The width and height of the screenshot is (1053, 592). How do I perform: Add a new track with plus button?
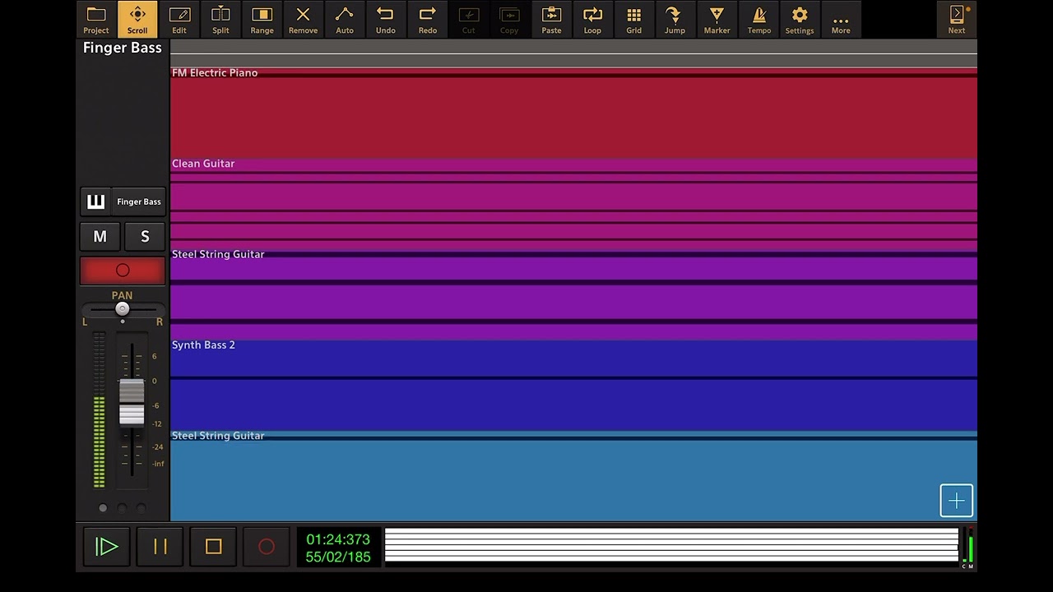[957, 501]
